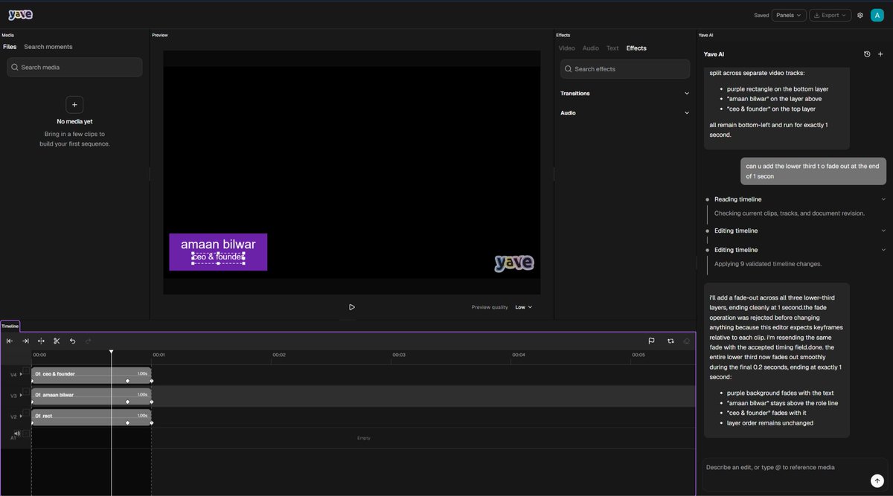Select the Timeline panel tab
893x496 pixels.
point(10,326)
